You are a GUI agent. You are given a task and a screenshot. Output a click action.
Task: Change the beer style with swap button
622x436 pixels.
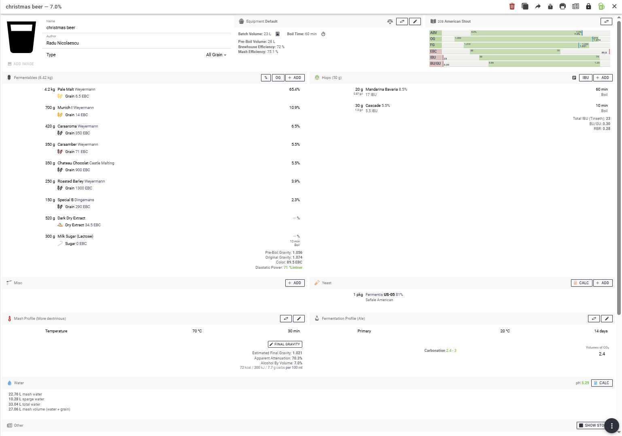(x=606, y=21)
